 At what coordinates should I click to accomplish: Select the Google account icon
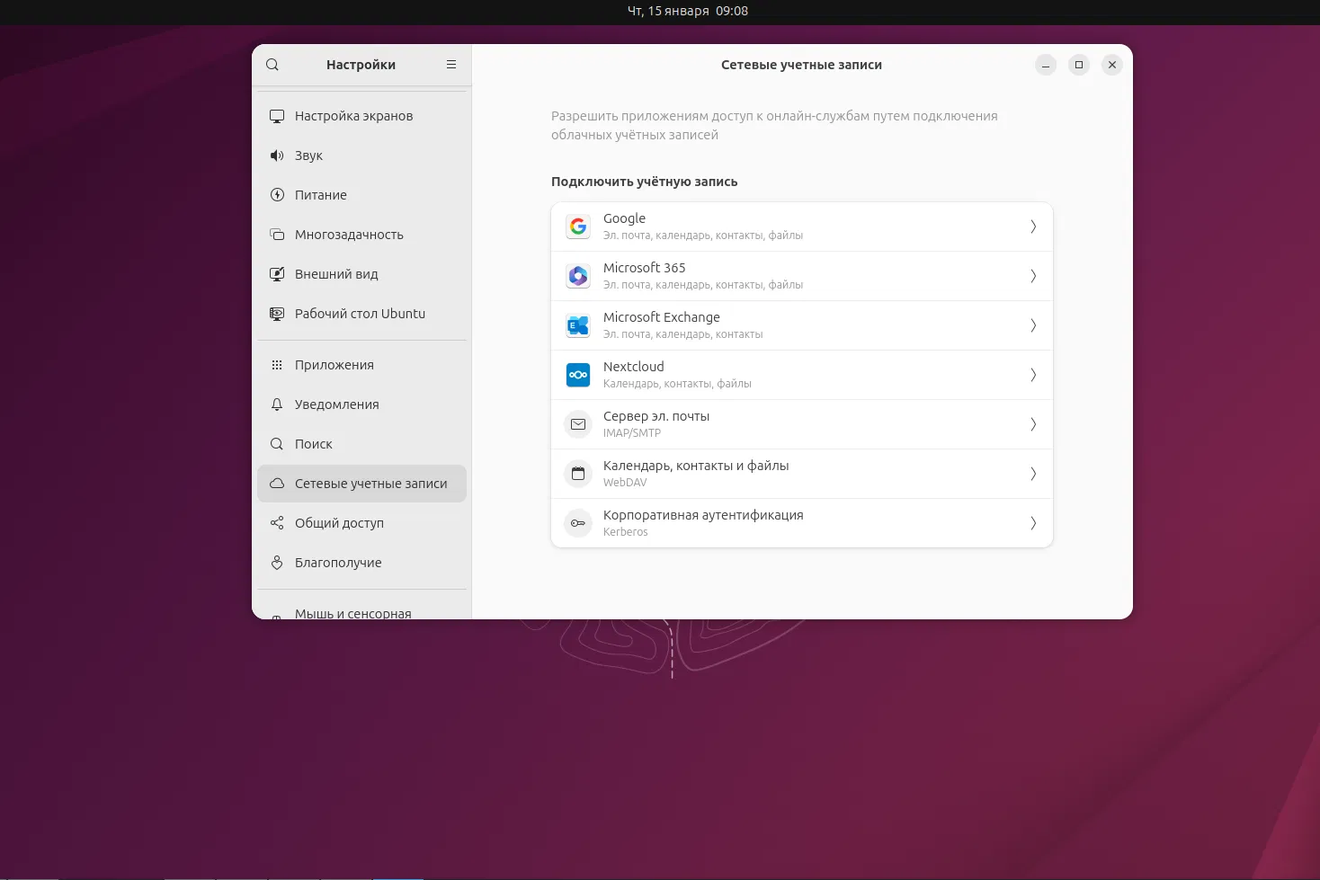(x=577, y=226)
